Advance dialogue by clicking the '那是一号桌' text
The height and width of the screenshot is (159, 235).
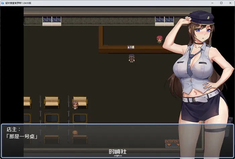(22, 136)
